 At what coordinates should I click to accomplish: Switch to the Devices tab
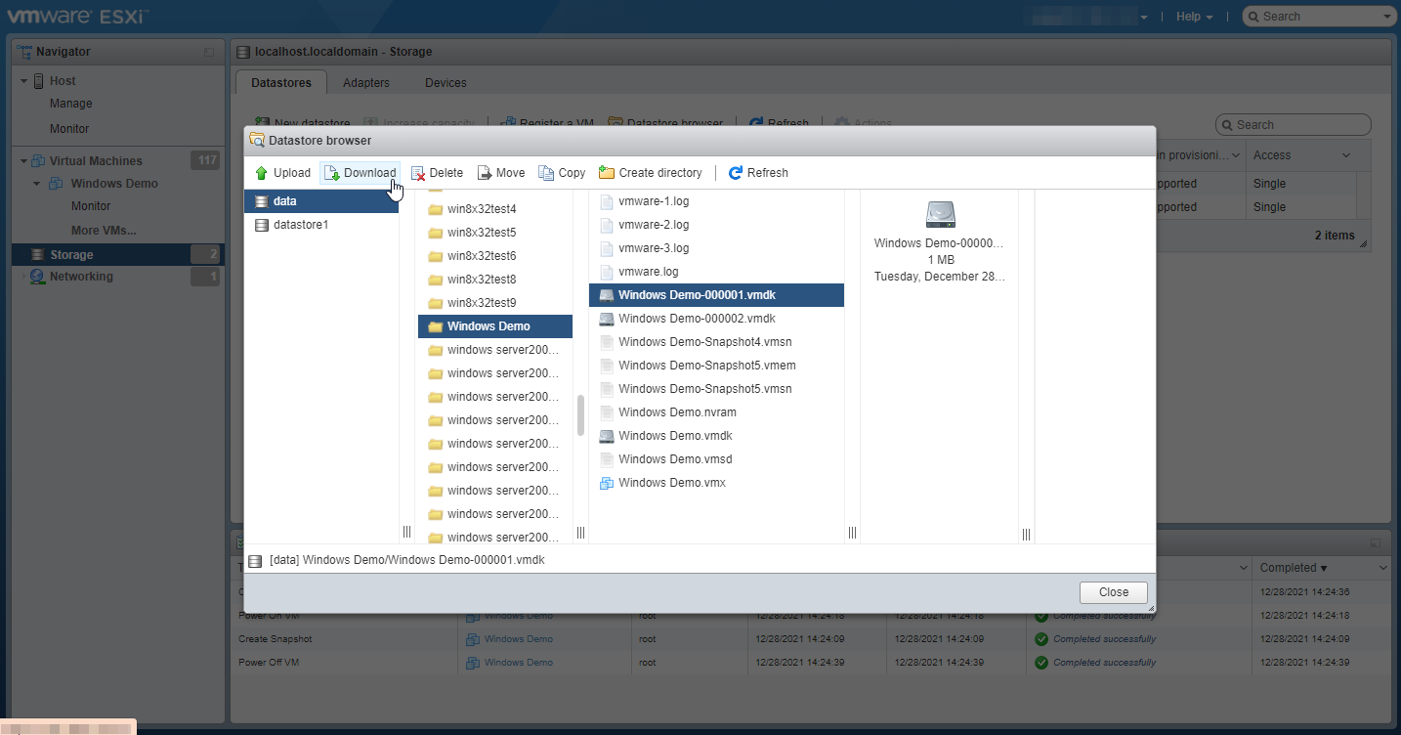pyautogui.click(x=446, y=83)
